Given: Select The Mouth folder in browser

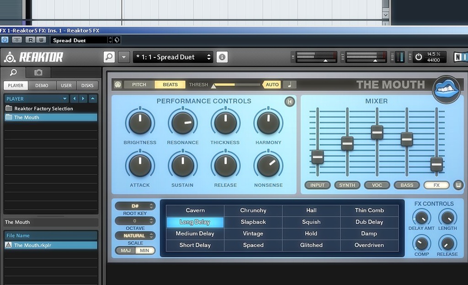Looking at the screenshot, I should click(x=51, y=117).
